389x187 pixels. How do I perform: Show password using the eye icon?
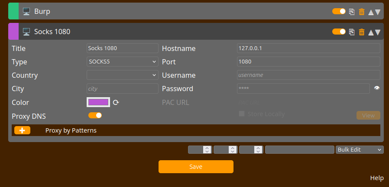[x=377, y=88]
